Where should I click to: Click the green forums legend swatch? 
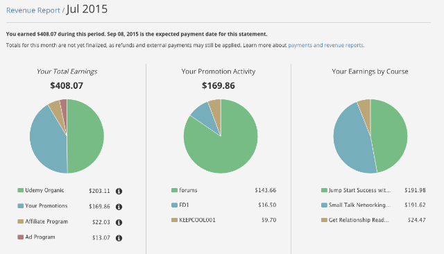coord(174,190)
